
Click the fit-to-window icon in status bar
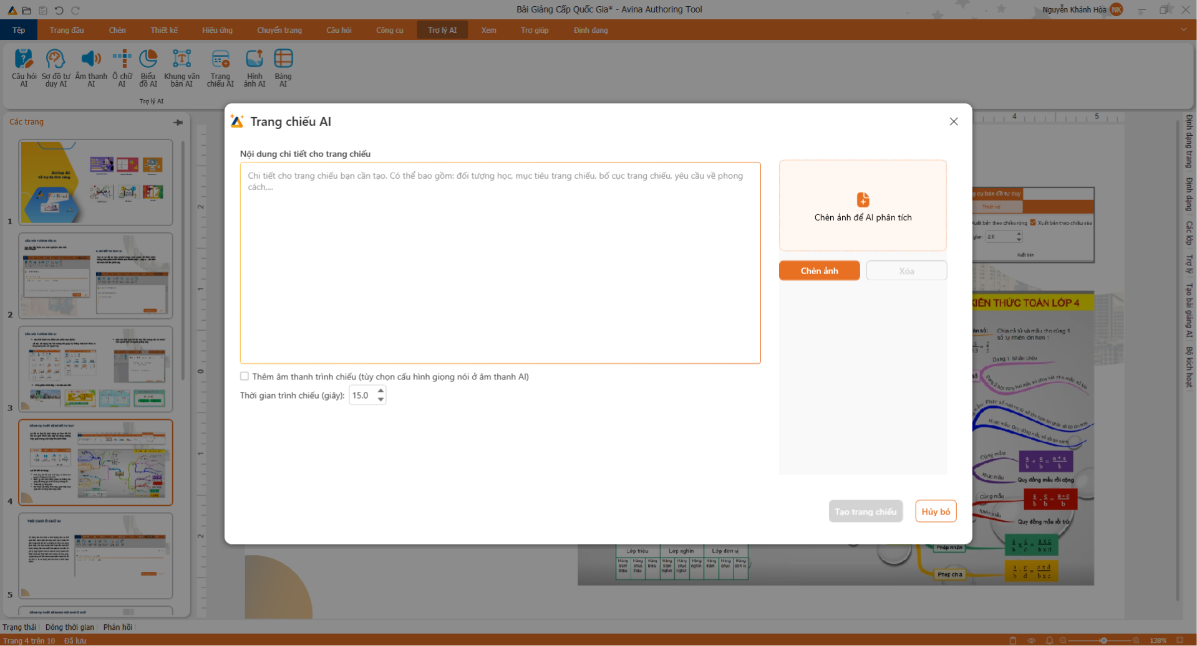point(1180,640)
